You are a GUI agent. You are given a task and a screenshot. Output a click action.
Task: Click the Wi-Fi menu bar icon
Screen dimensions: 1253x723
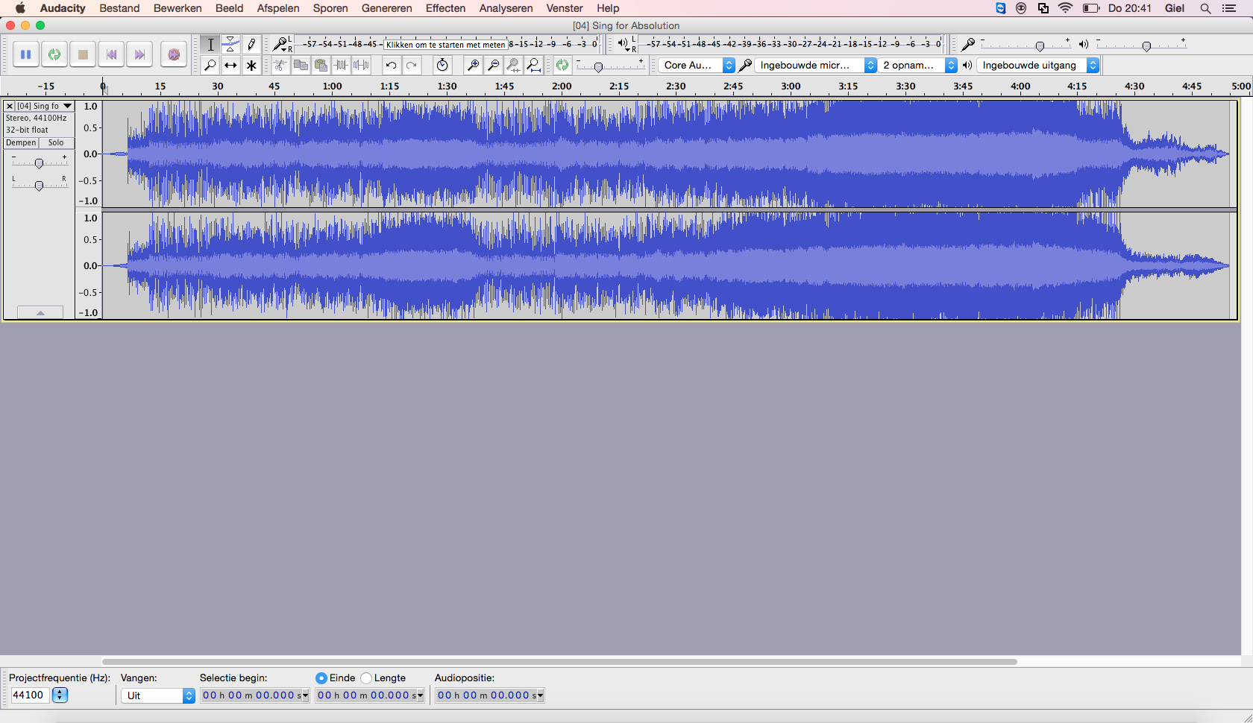point(1066,8)
